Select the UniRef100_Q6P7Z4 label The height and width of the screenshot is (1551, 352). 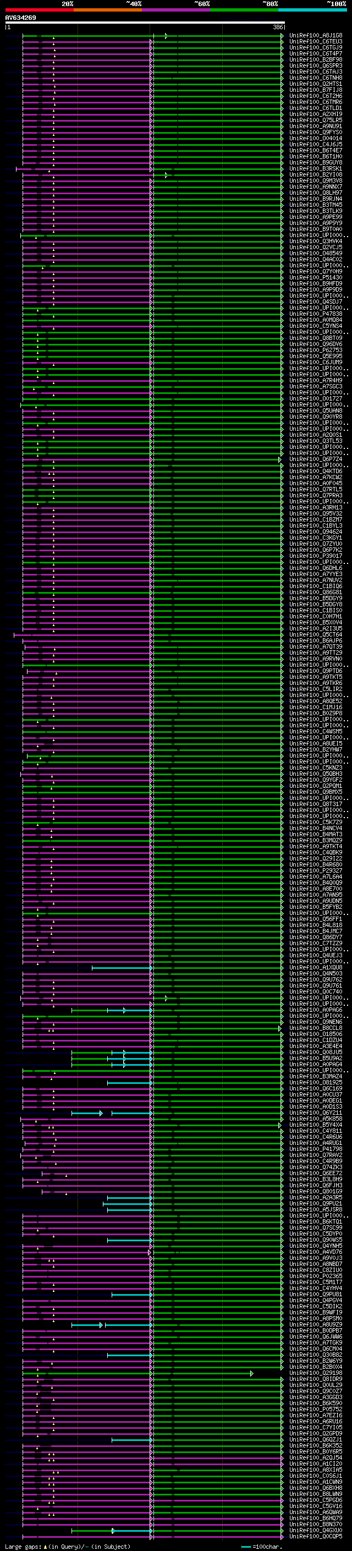click(316, 459)
